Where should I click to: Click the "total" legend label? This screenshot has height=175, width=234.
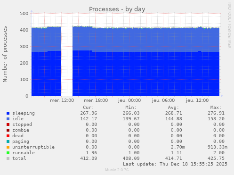pyautogui.click(x=19, y=158)
